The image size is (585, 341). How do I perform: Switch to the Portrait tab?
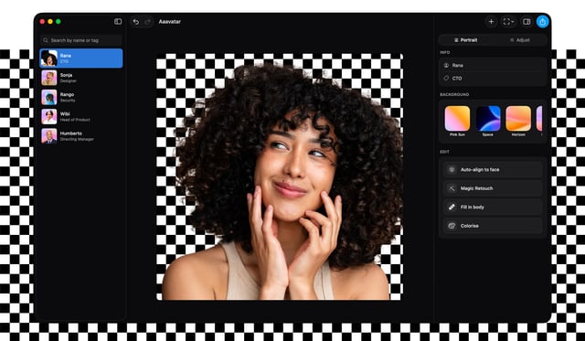pyautogui.click(x=465, y=40)
